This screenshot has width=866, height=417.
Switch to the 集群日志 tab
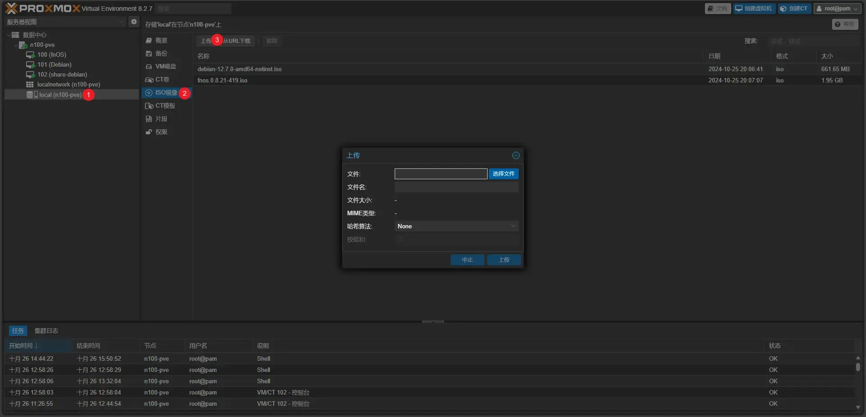(x=46, y=331)
